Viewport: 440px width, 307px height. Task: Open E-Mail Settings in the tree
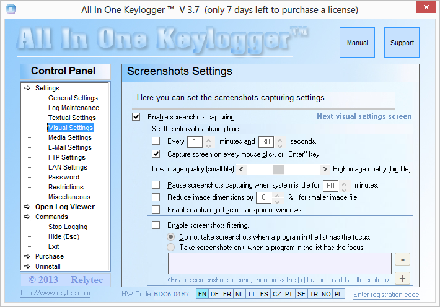click(x=69, y=147)
